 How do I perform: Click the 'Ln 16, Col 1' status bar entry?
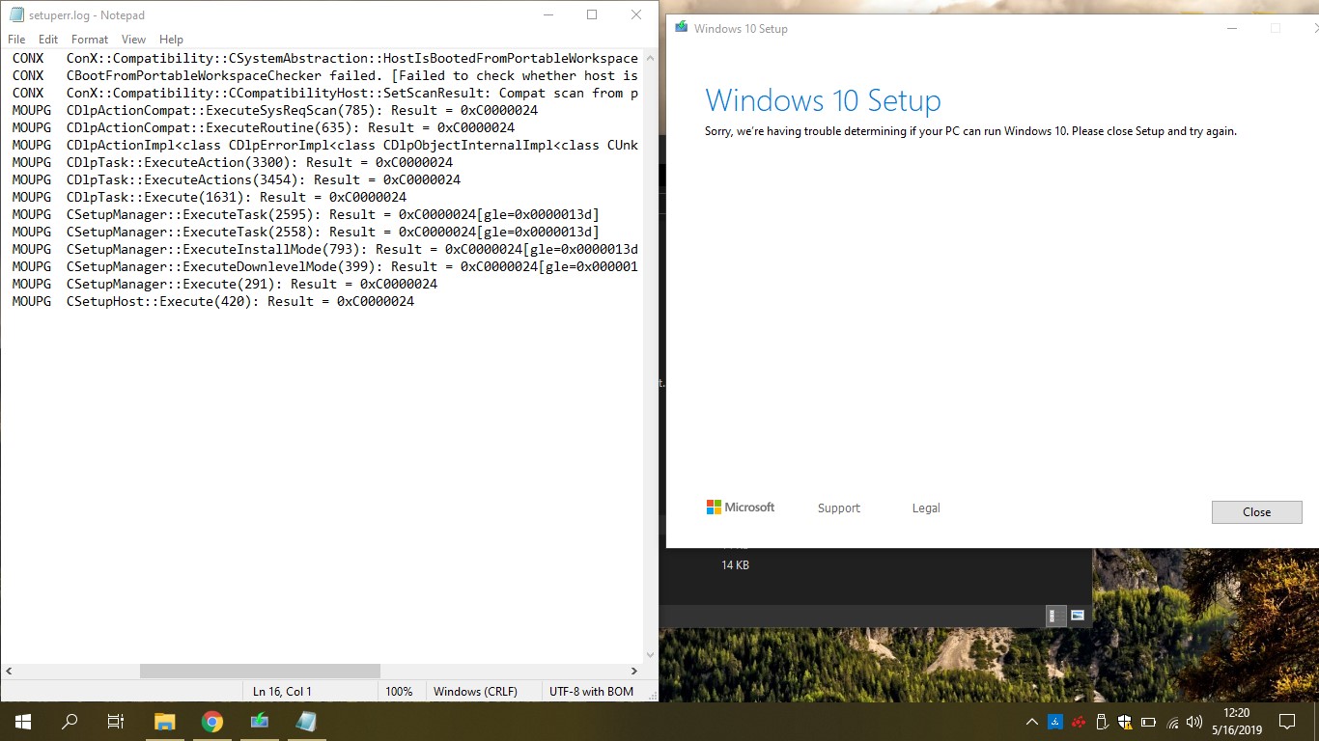[x=282, y=692]
